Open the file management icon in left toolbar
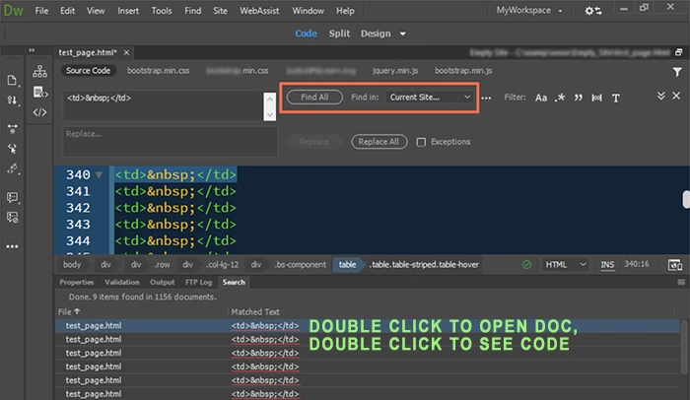 coord(12,80)
